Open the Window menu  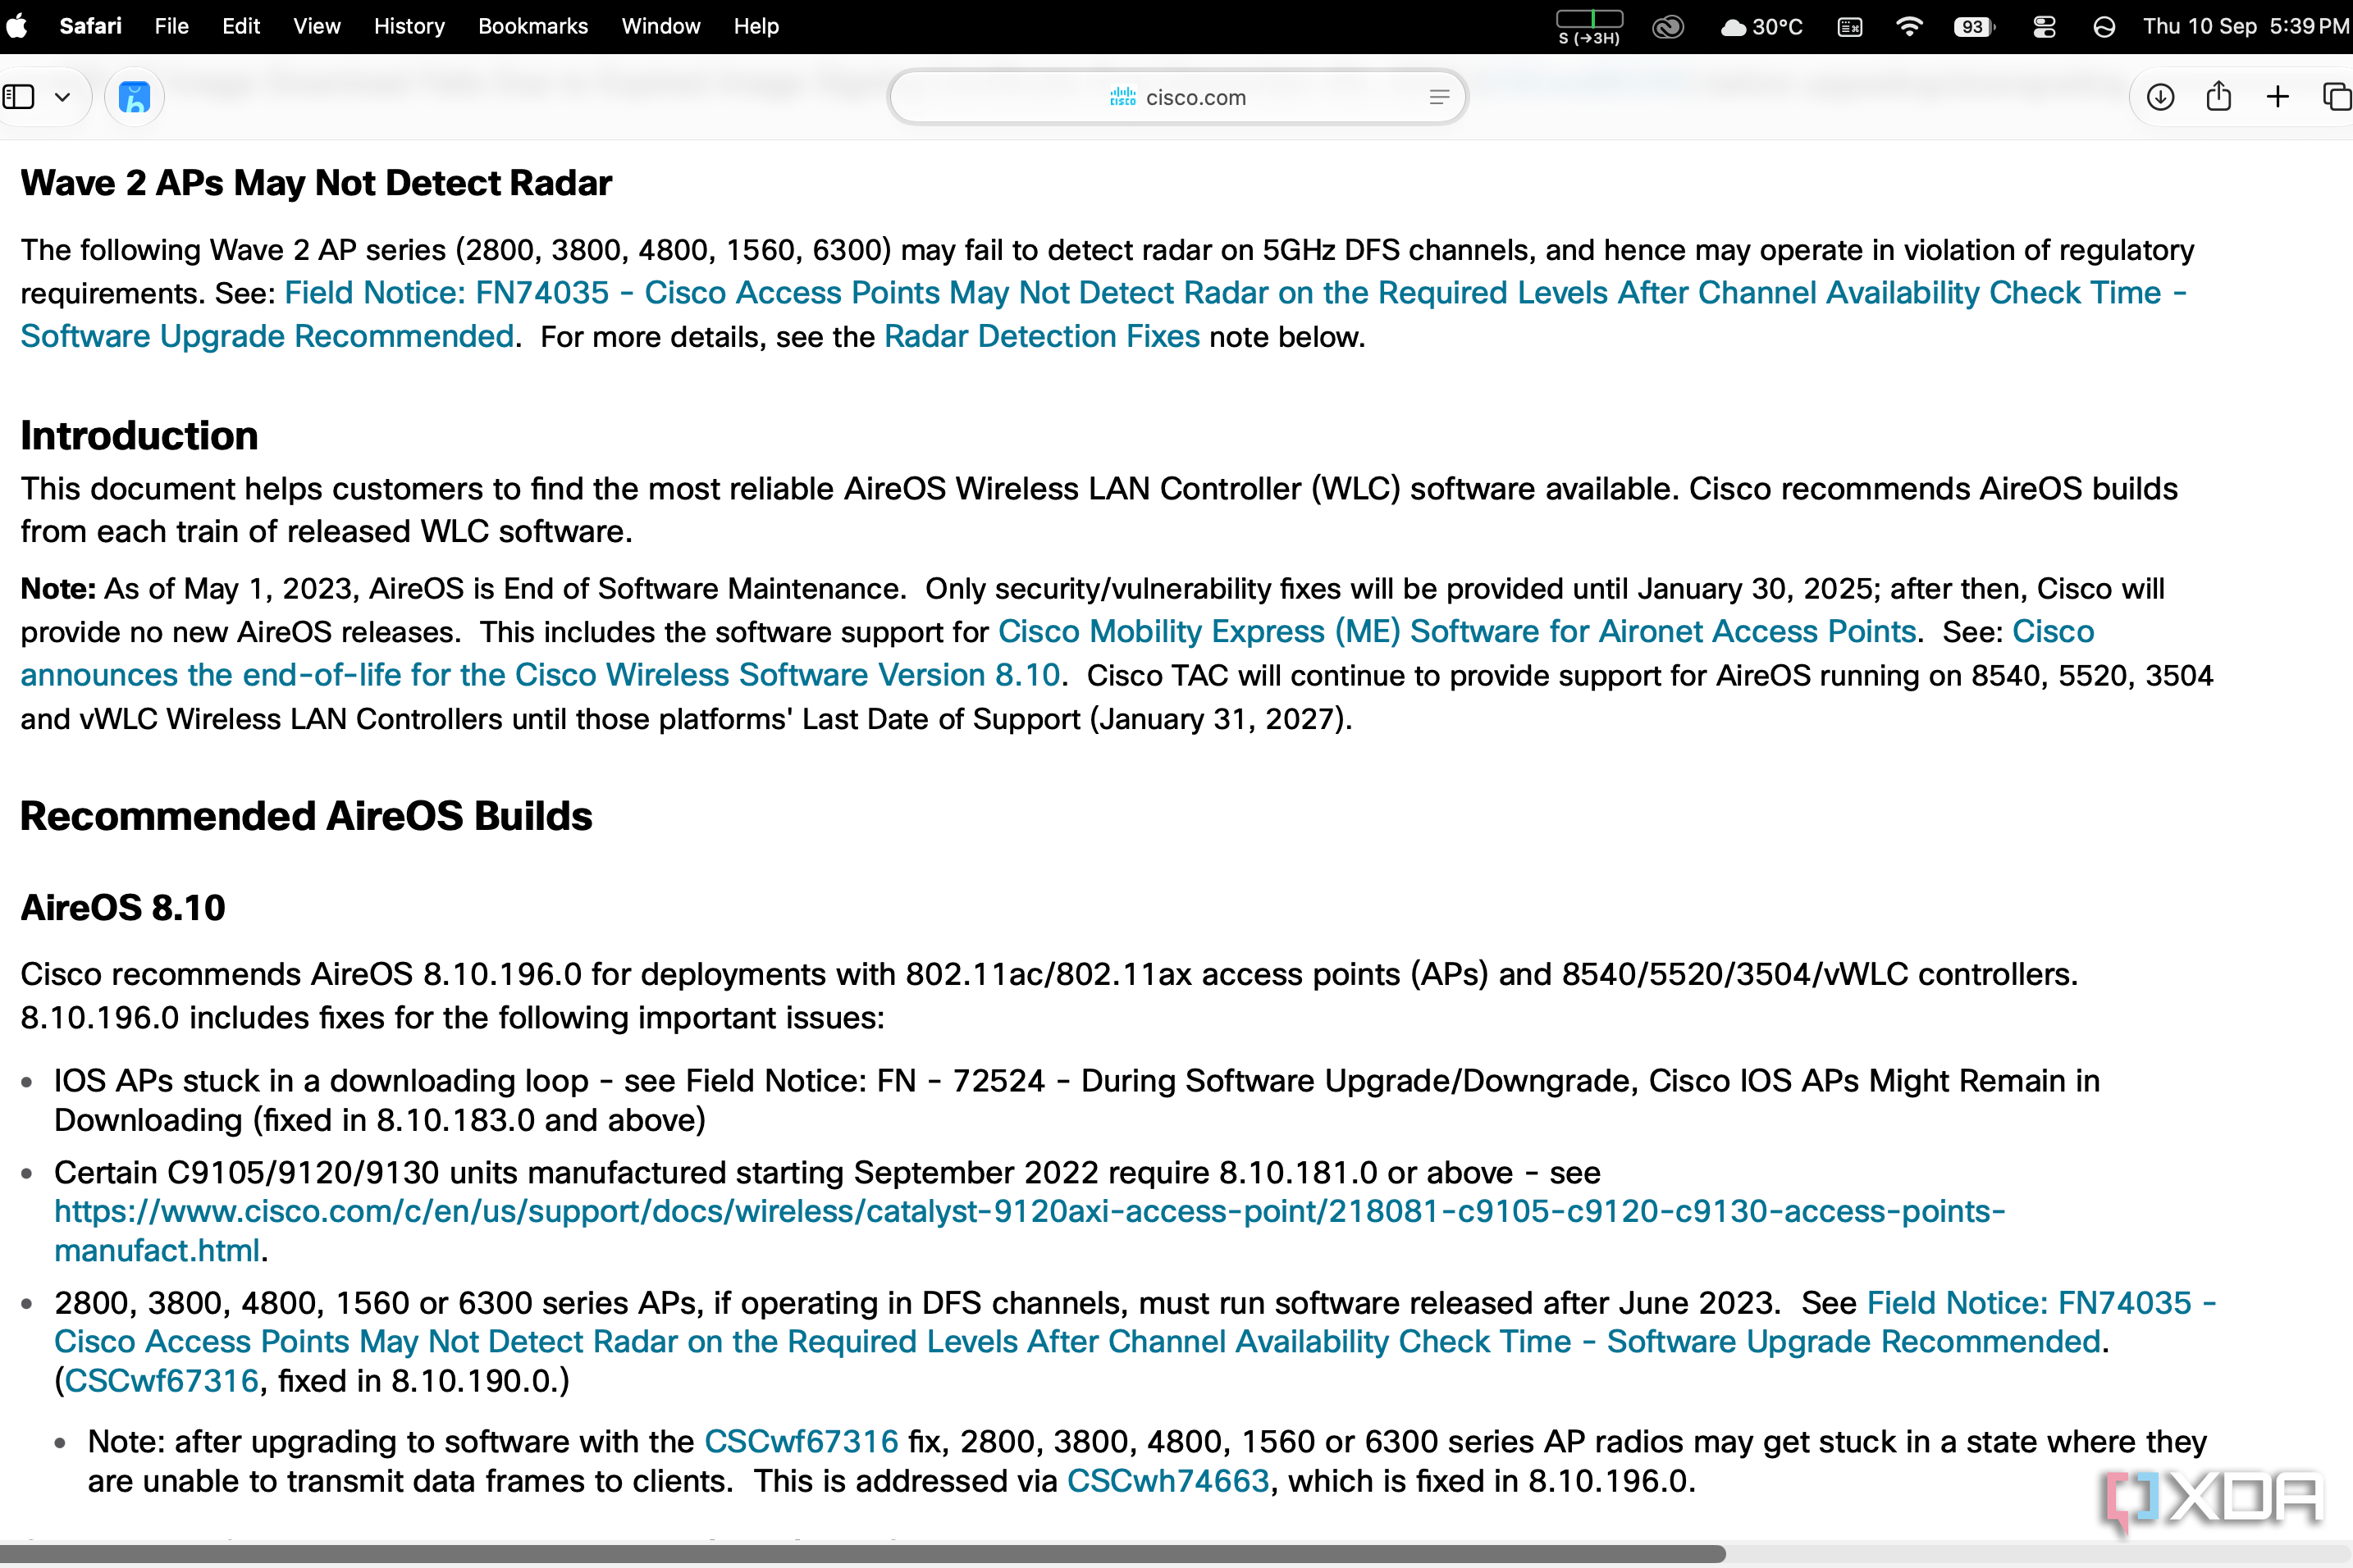tap(660, 26)
